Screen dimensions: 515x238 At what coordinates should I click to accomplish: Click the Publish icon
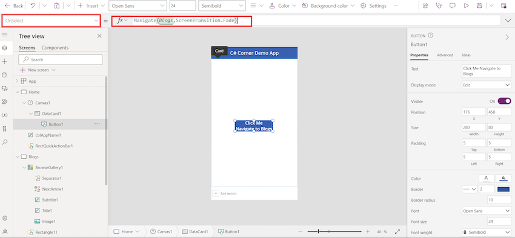point(503,6)
